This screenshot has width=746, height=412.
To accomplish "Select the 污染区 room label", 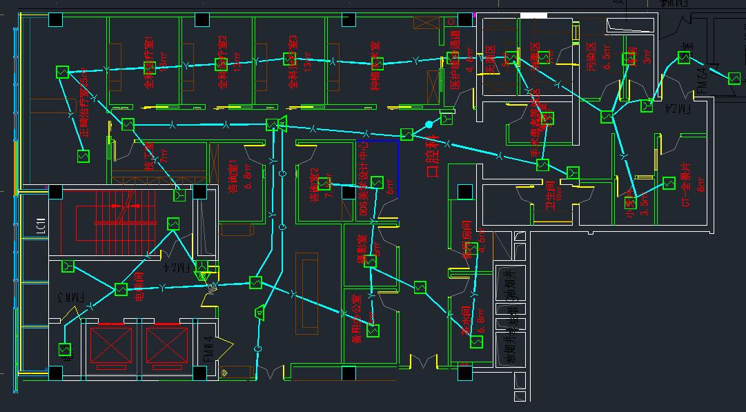I will pyautogui.click(x=591, y=58).
